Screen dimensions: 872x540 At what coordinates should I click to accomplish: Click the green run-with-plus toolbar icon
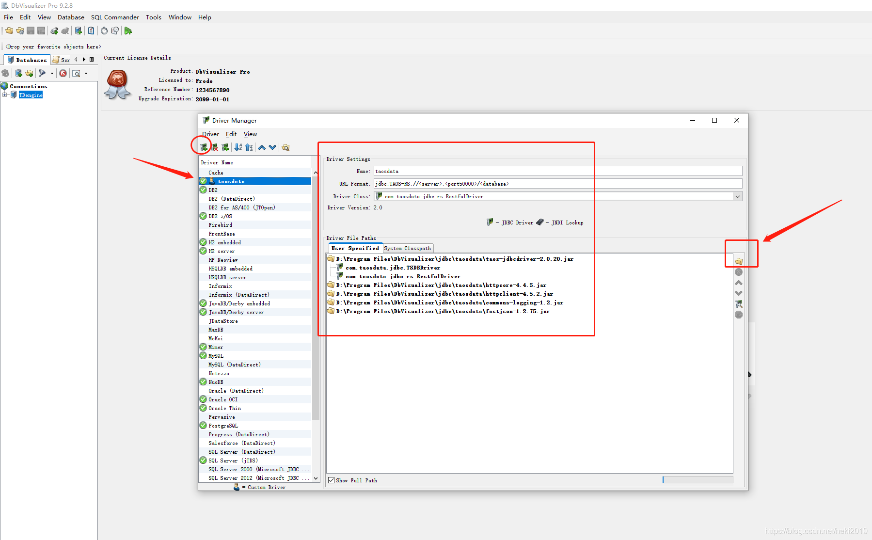128,31
